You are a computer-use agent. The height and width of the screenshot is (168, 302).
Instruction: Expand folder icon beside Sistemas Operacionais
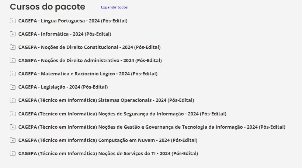click(x=13, y=100)
